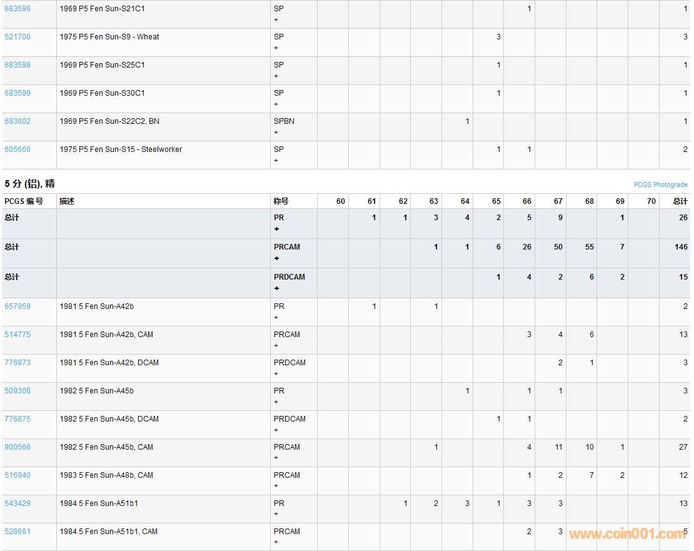Image resolution: width=694 pixels, height=551 pixels.
Task: Expand plus sign for 1984 A51b1 PR row
Action: pyautogui.click(x=276, y=514)
